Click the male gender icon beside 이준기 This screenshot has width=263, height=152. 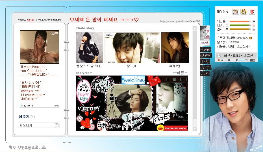click(x=33, y=117)
